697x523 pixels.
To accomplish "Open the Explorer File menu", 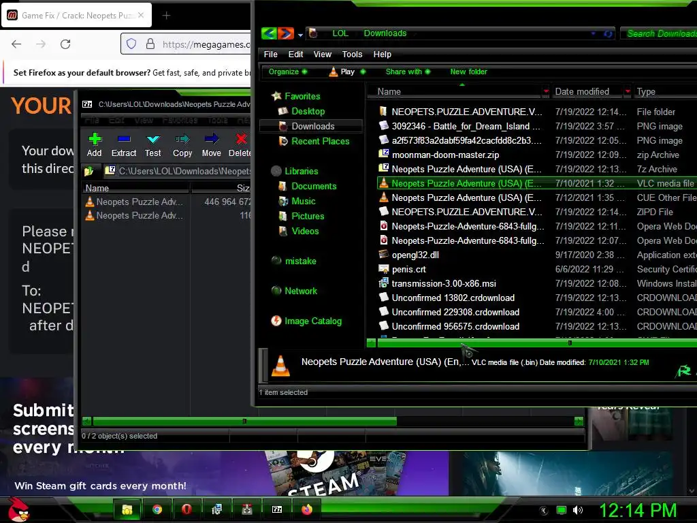I will pyautogui.click(x=270, y=54).
